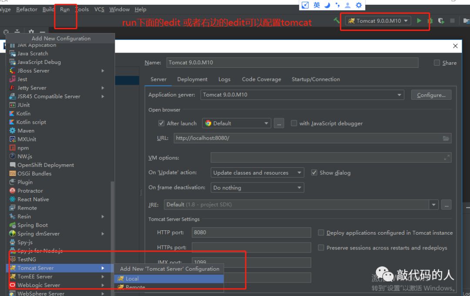The image size is (470, 296).
Task: Switch to the Logs tab
Action: pyautogui.click(x=224, y=79)
